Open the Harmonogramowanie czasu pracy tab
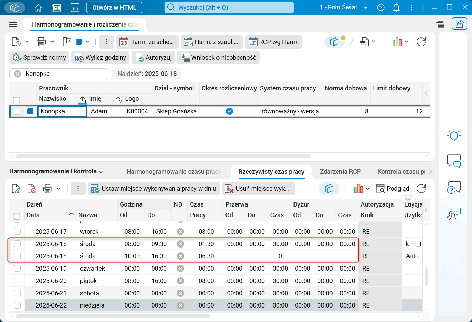Image resolution: width=472 pixels, height=322 pixels. [x=173, y=172]
